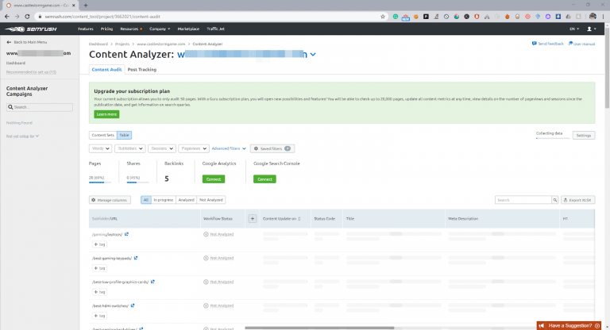This screenshot has width=610, height=330.
Task: Export table to XLSX
Action: [x=577, y=200]
